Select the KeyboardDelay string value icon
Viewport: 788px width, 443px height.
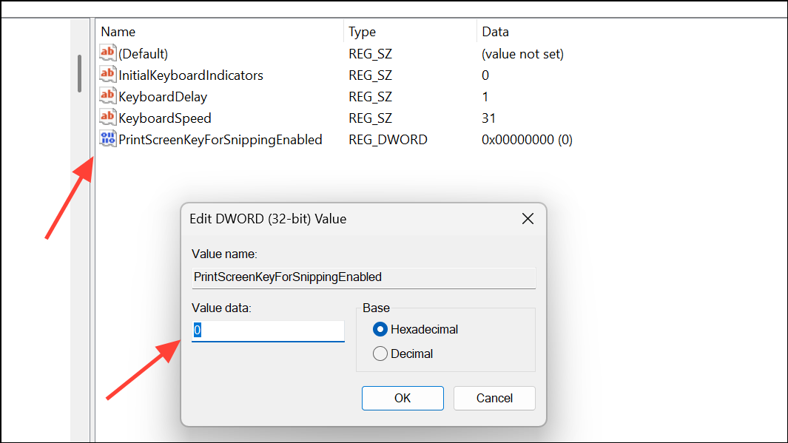(107, 96)
